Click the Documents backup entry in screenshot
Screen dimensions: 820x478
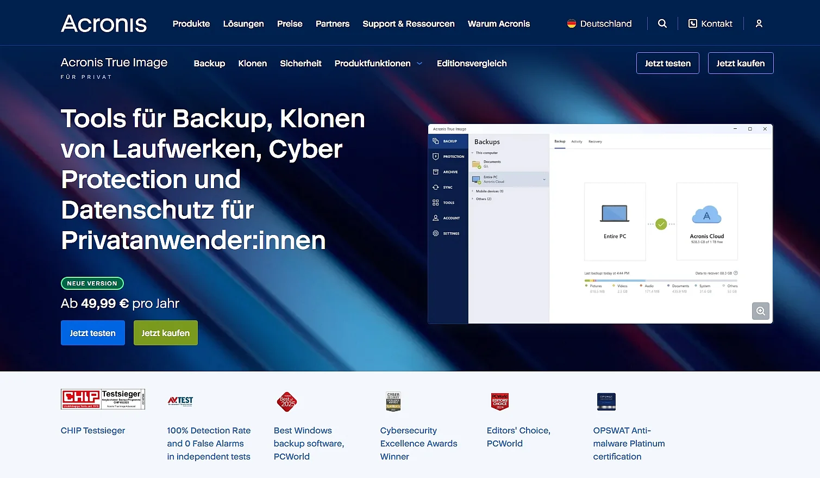[x=509, y=164]
